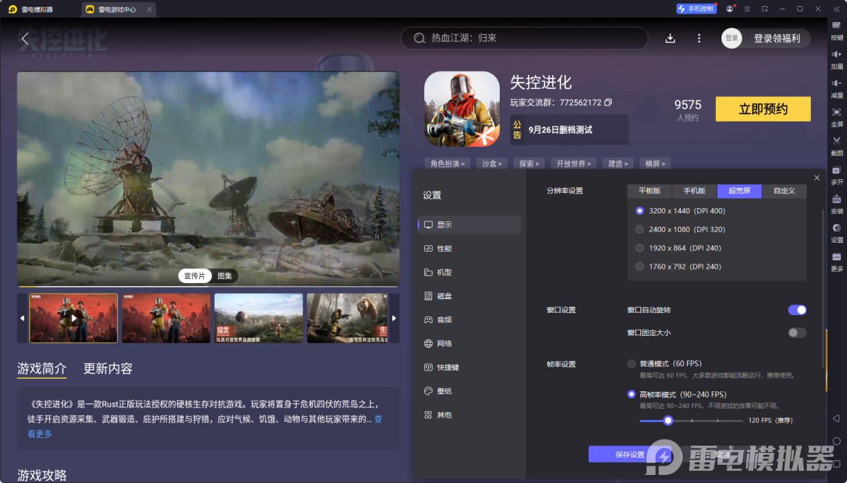
Task: Switch to 平板版 resolution tab
Action: pos(650,191)
